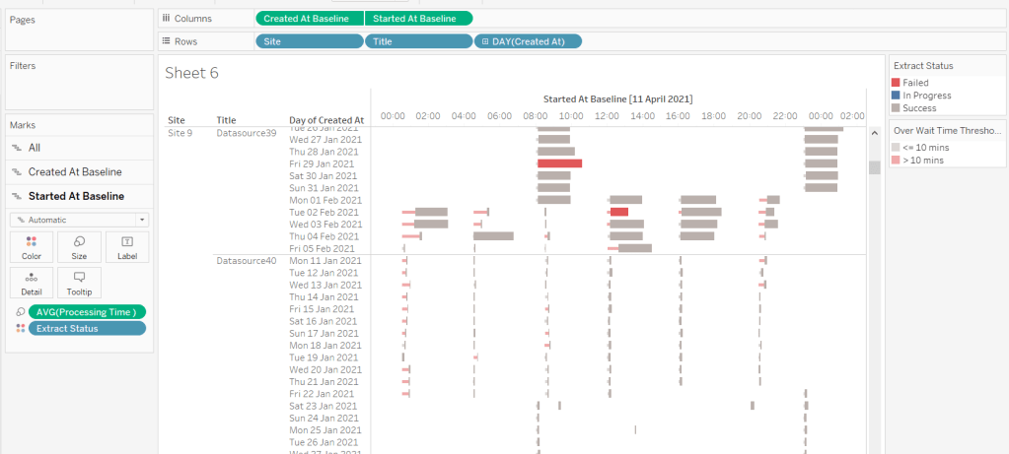Select the Created At Baseline marks section

(x=75, y=172)
